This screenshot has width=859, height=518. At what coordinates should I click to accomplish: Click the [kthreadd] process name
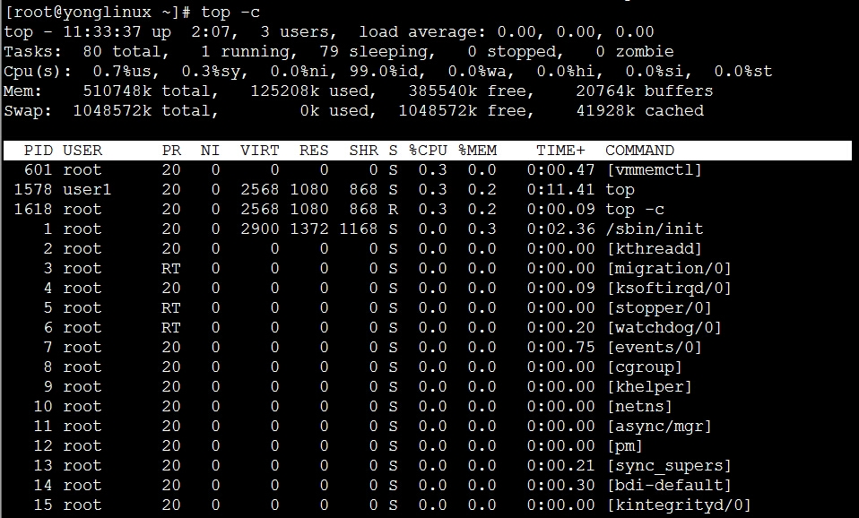coord(654,248)
